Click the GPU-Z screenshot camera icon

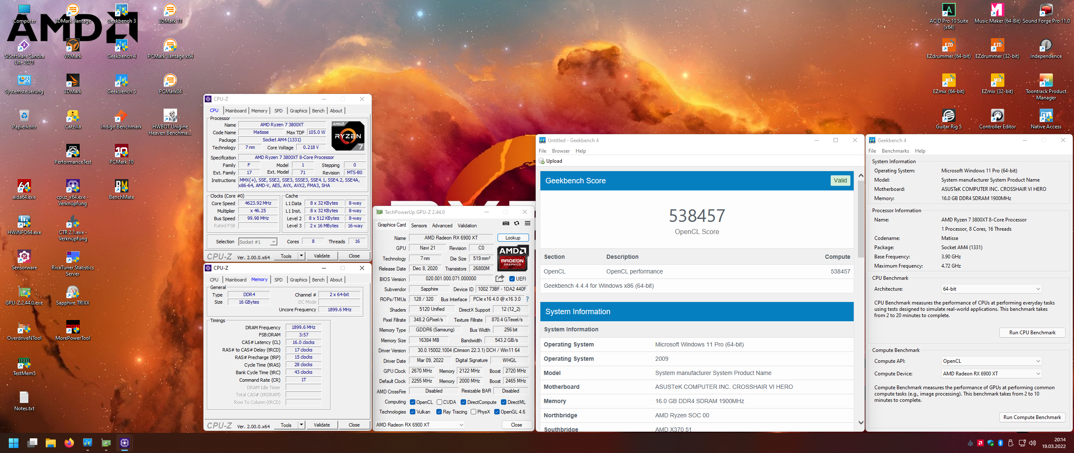pyautogui.click(x=506, y=223)
